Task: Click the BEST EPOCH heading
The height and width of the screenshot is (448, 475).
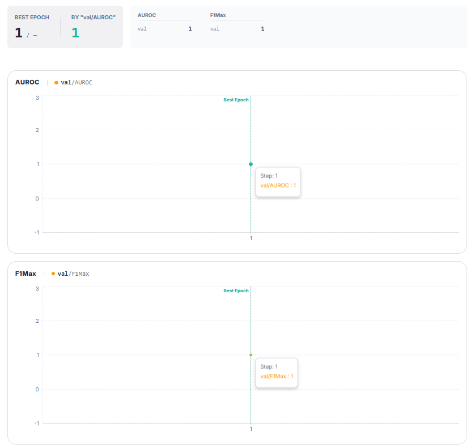Action: (x=32, y=17)
